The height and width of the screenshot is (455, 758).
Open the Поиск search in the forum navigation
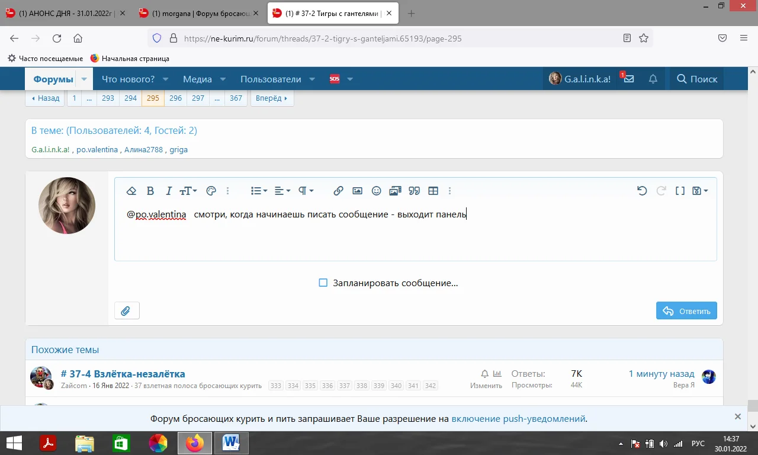[x=697, y=79]
